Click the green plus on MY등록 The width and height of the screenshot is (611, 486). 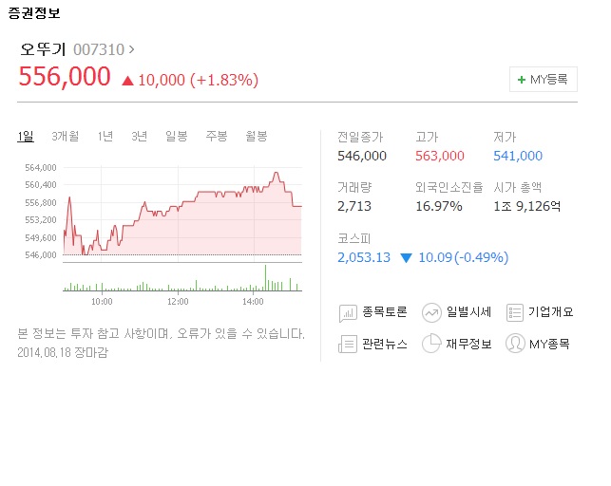pyautogui.click(x=522, y=80)
